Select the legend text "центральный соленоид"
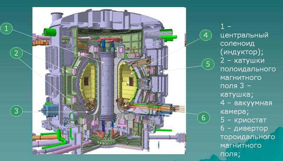Screen dimensions: 283x161 [x=244, y=39]
